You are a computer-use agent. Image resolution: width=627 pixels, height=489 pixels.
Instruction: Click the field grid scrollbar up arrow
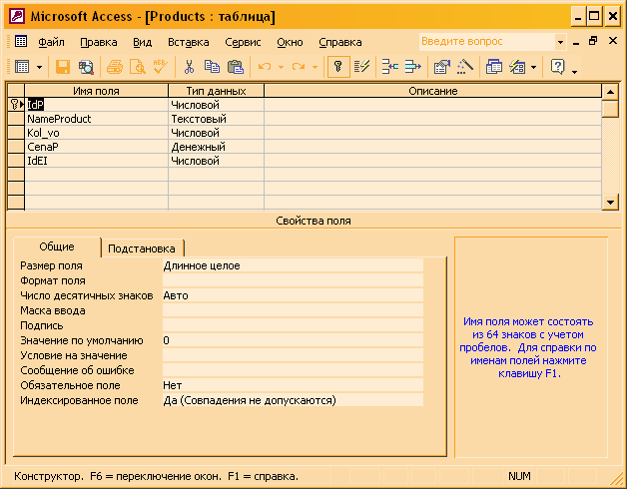(x=610, y=92)
